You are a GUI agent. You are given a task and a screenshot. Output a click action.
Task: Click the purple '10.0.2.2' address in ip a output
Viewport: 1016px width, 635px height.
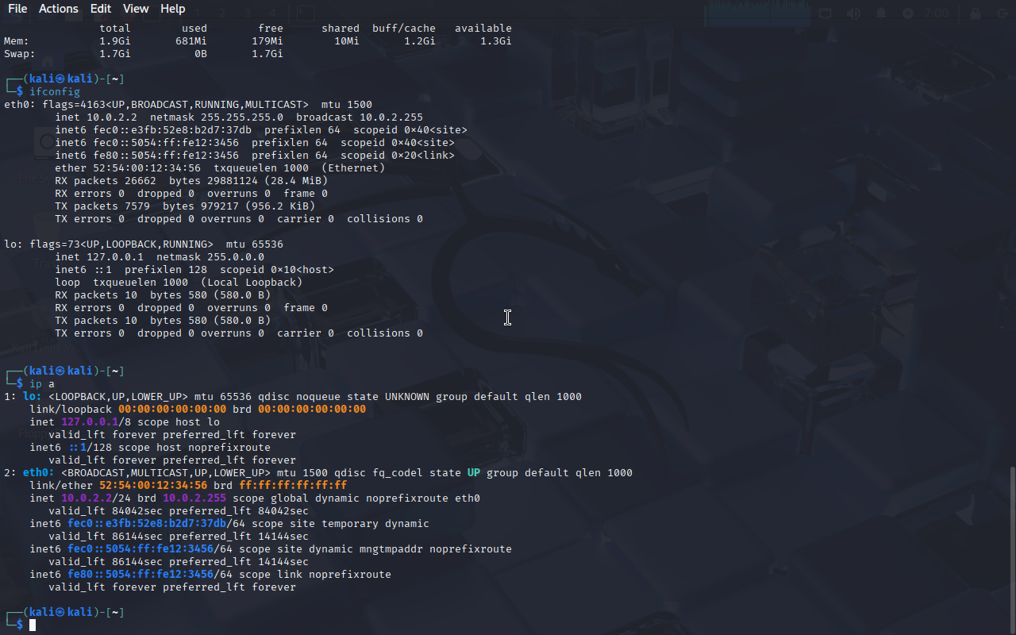click(87, 498)
